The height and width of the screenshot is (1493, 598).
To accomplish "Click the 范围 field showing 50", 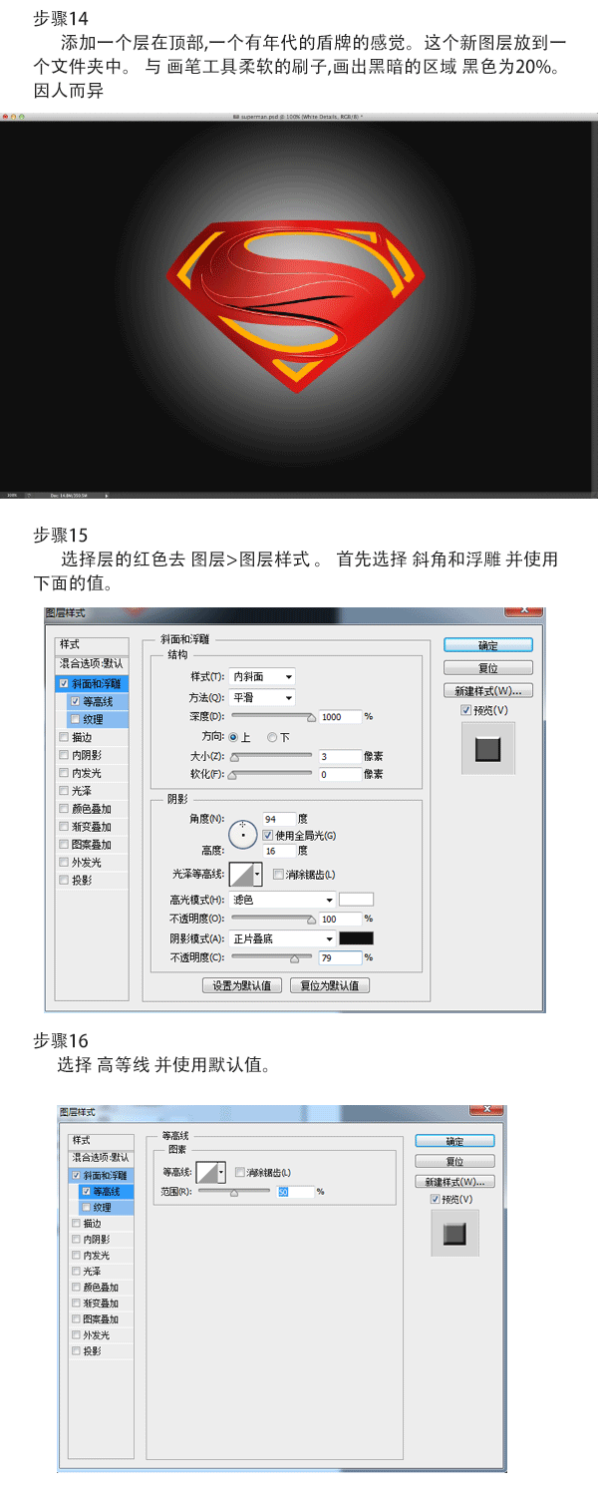I will (295, 1191).
